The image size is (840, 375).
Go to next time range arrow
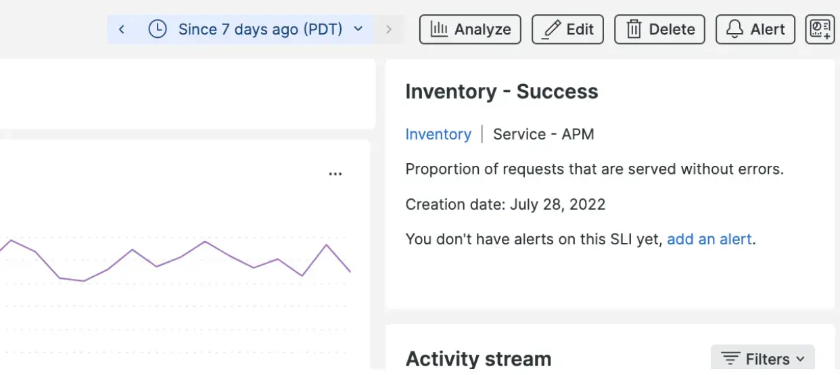point(388,29)
